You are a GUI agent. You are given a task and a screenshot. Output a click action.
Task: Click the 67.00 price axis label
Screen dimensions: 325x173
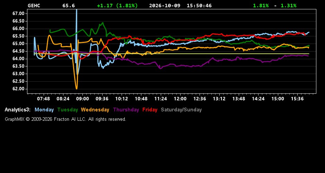19,13
